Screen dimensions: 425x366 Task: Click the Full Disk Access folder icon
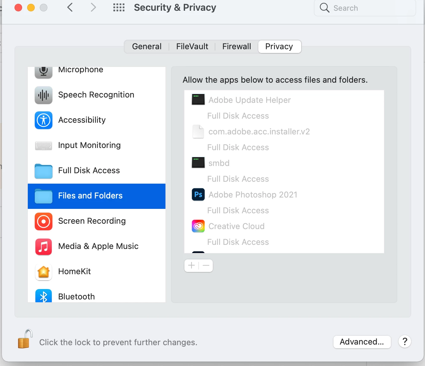pyautogui.click(x=44, y=171)
